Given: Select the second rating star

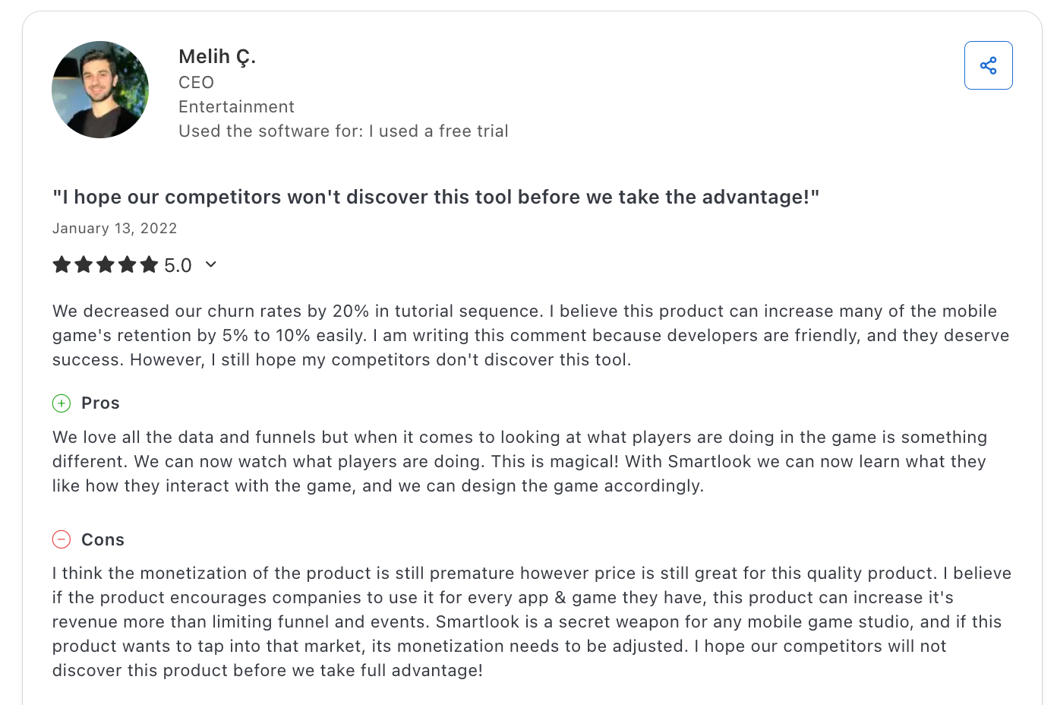Looking at the screenshot, I should click(x=84, y=264).
